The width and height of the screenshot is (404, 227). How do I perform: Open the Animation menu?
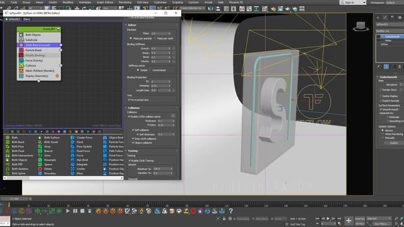click(85, 3)
